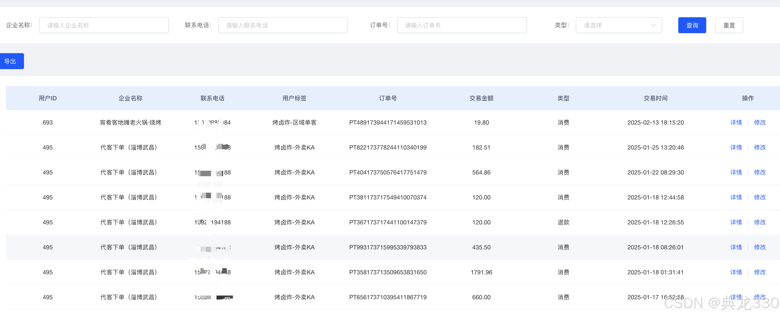The height and width of the screenshot is (316, 780).
Task: Click the 交易金额 column header
Action: point(481,98)
